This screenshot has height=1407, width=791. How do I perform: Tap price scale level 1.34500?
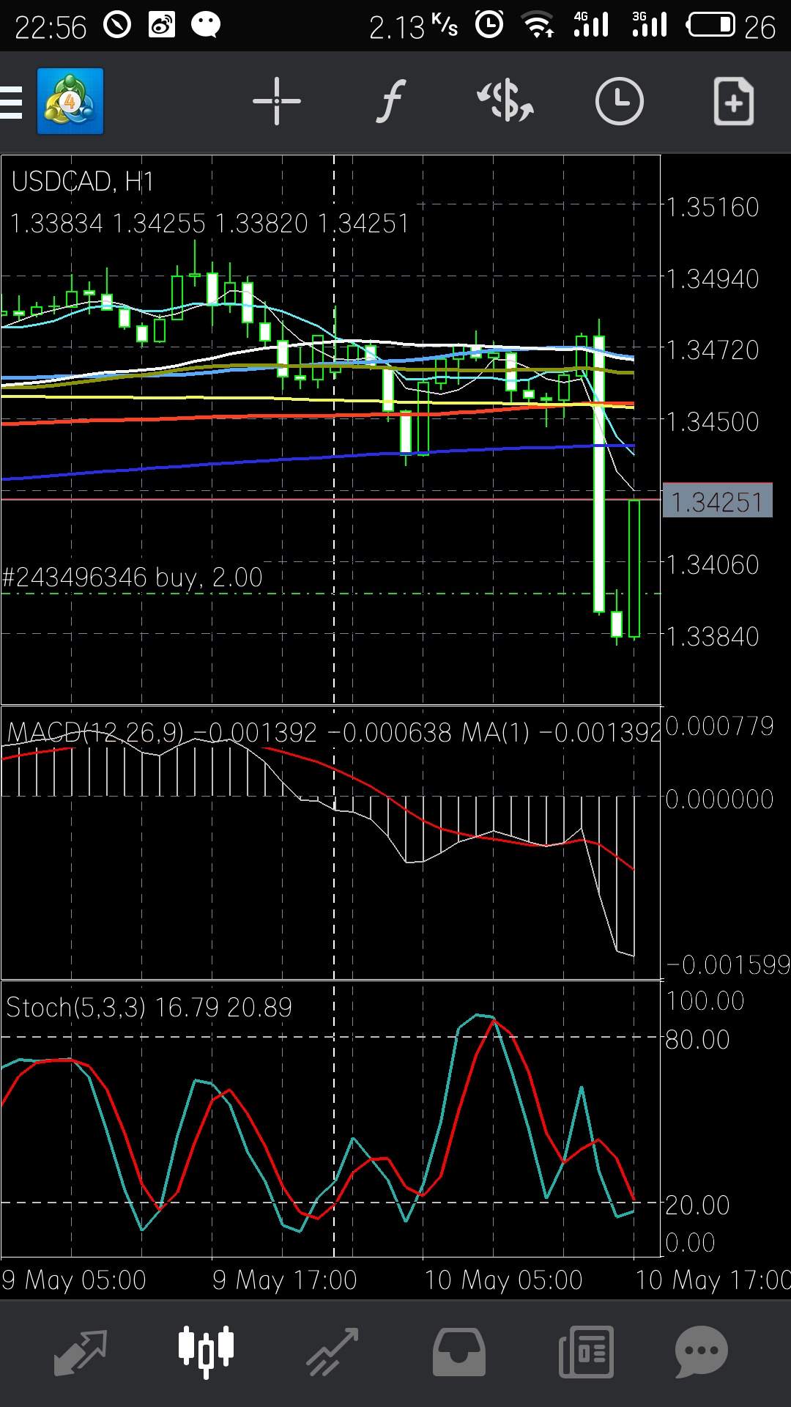(x=713, y=422)
